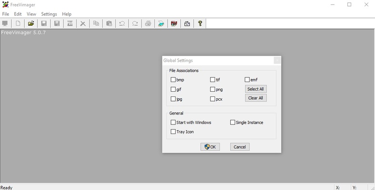Open the File menu

point(6,14)
